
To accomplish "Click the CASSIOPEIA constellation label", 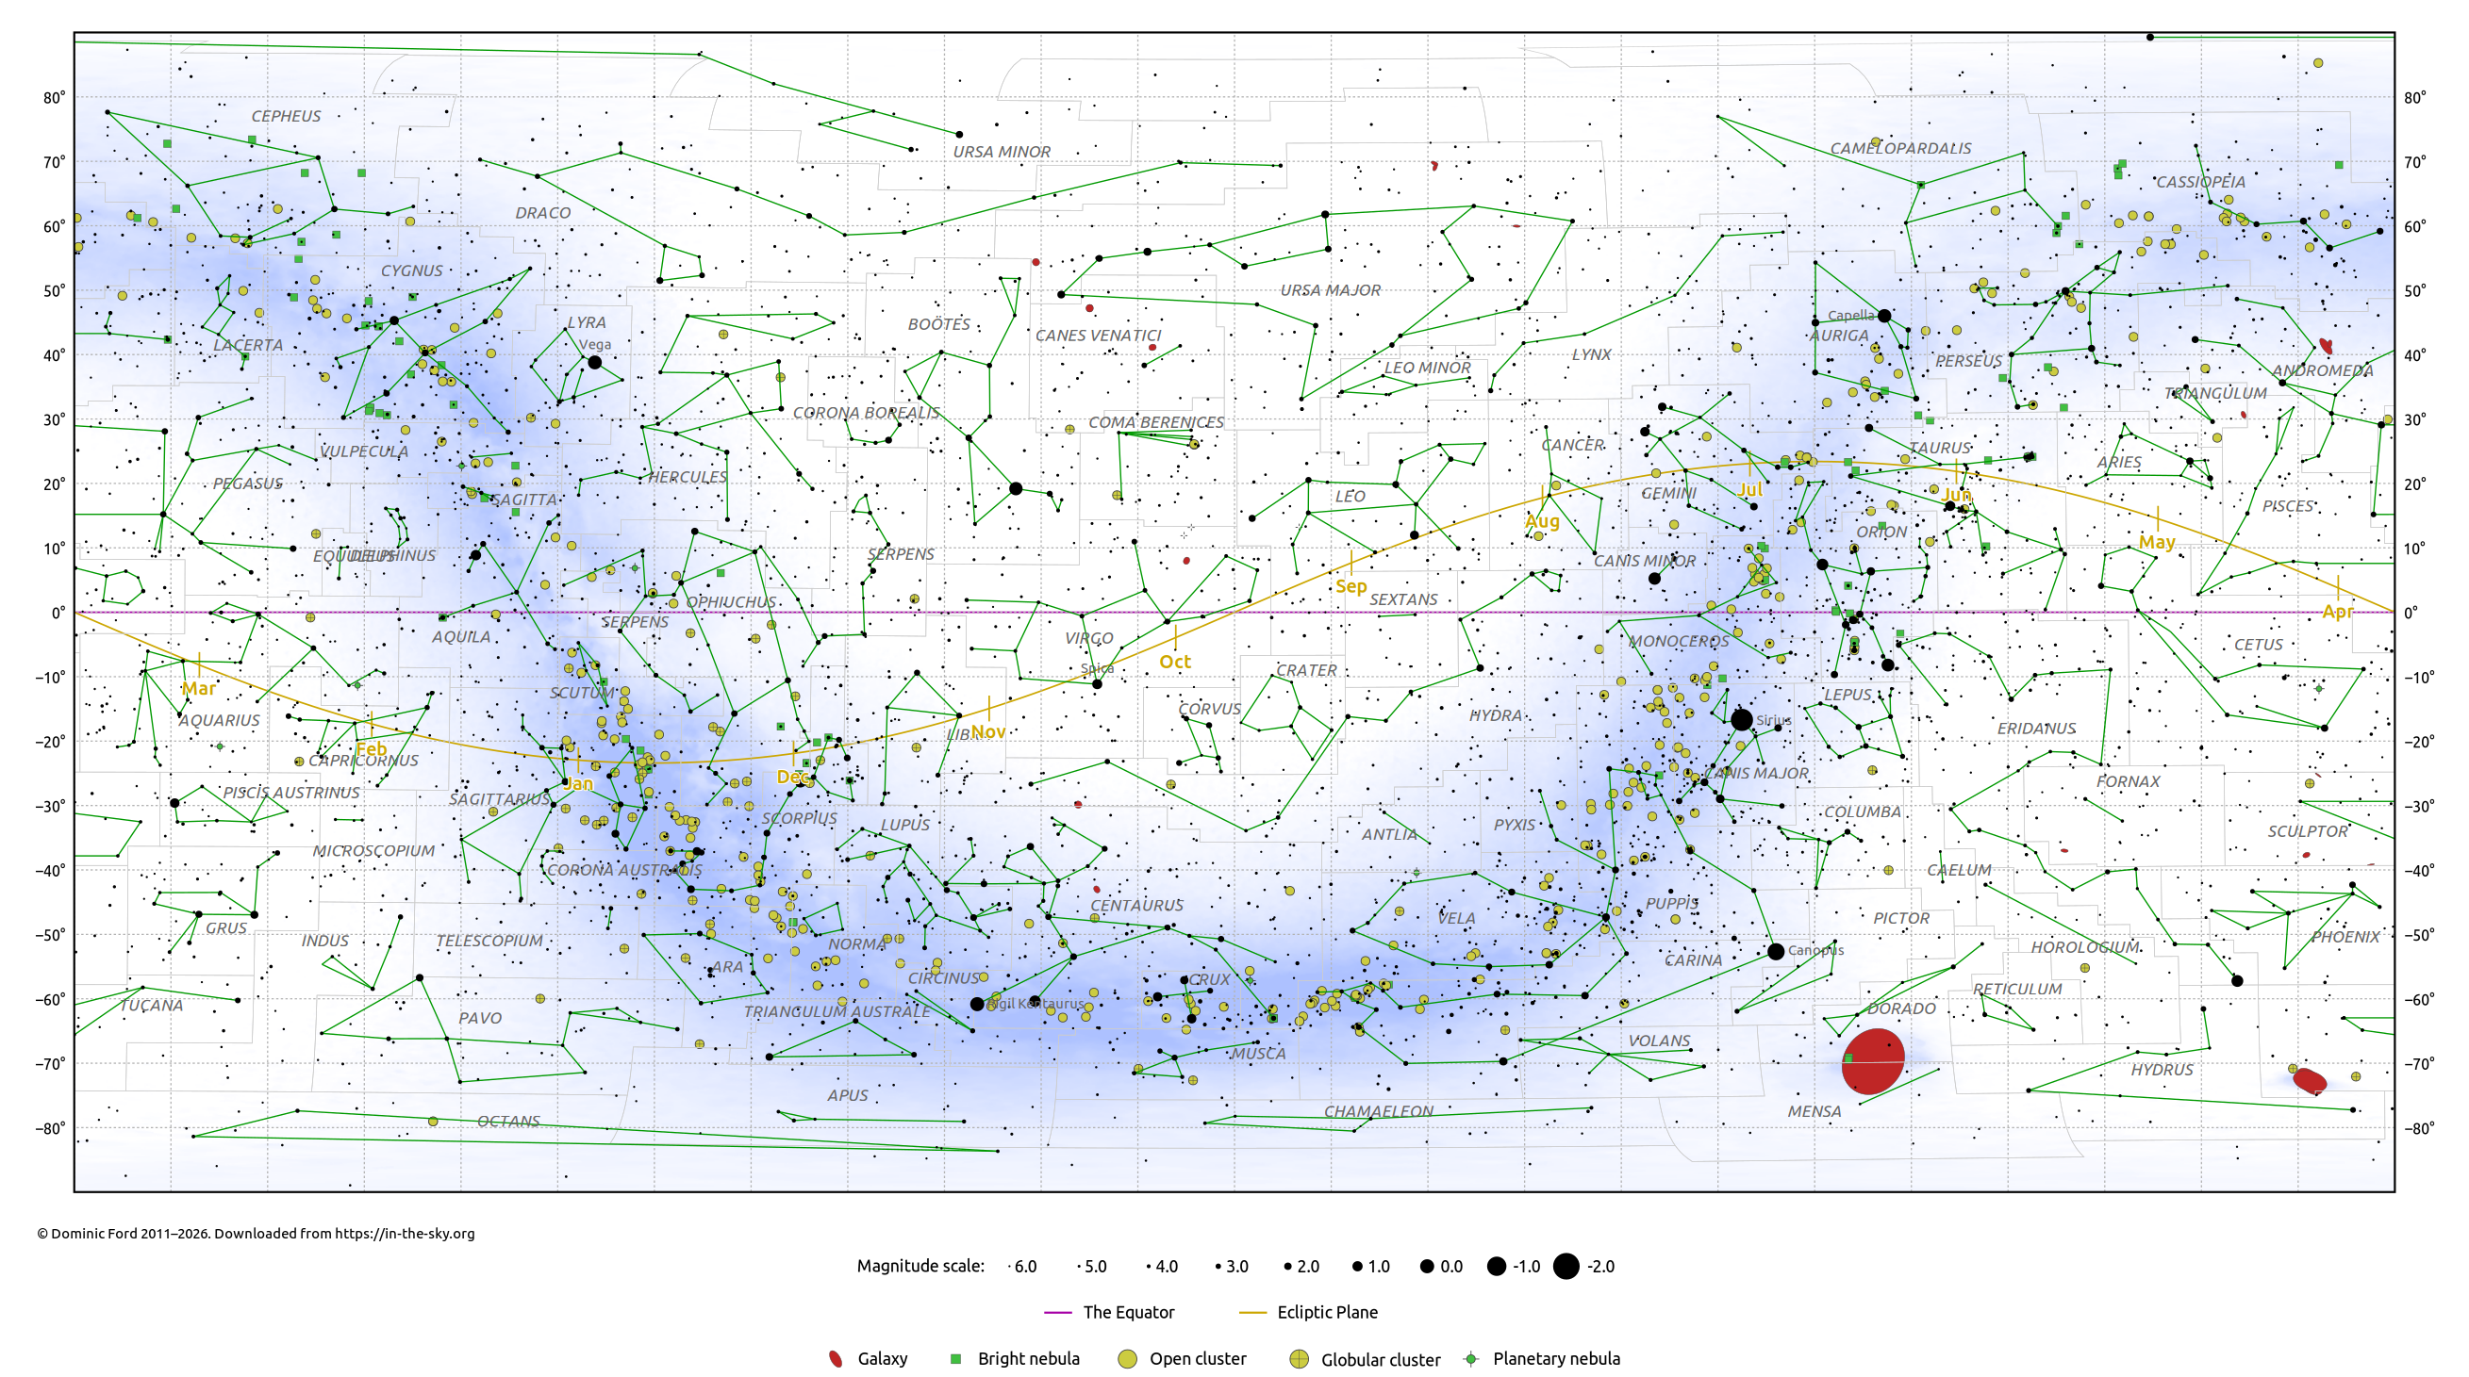I will click(x=2199, y=181).
